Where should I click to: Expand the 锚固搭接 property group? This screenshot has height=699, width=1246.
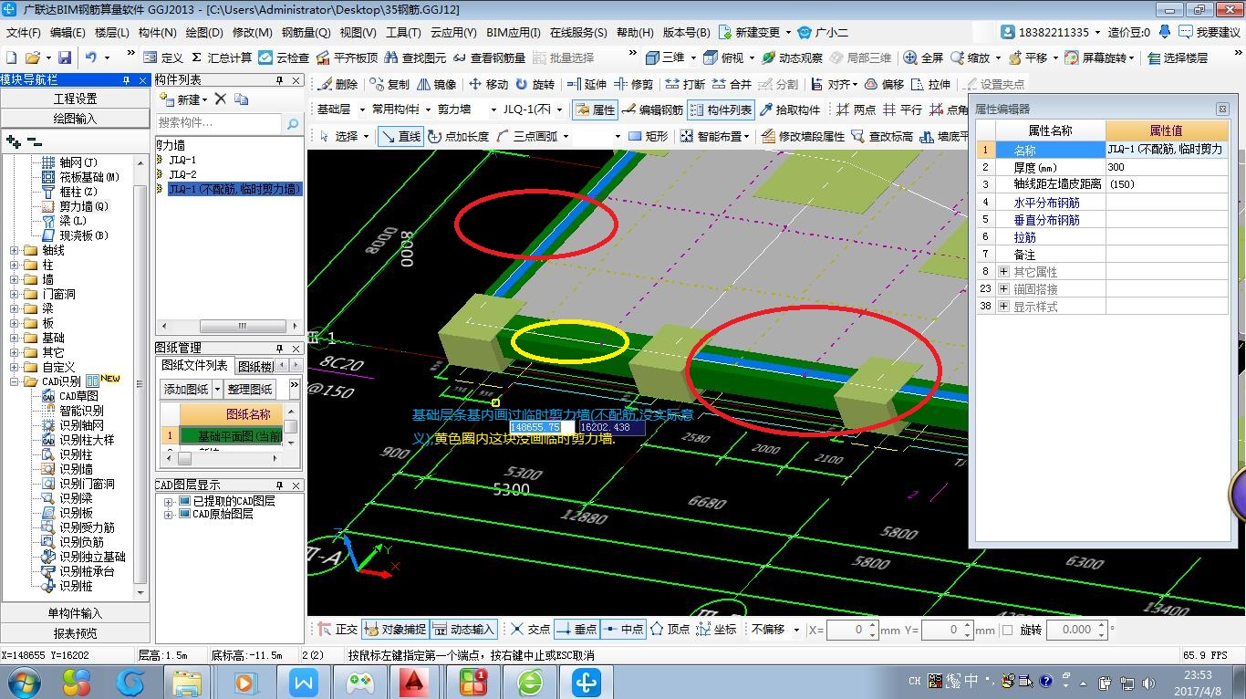pos(1004,289)
